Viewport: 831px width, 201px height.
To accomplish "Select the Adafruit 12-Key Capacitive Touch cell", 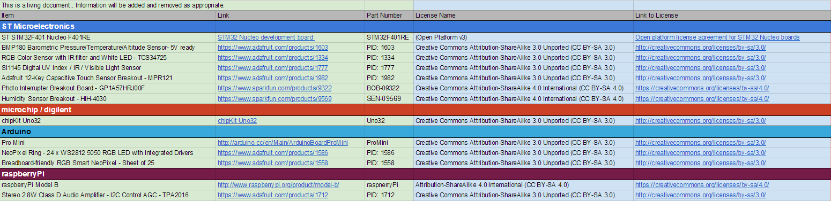I will (108, 78).
